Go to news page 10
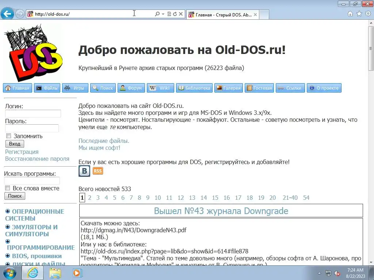374x280 pixels. 158,198
